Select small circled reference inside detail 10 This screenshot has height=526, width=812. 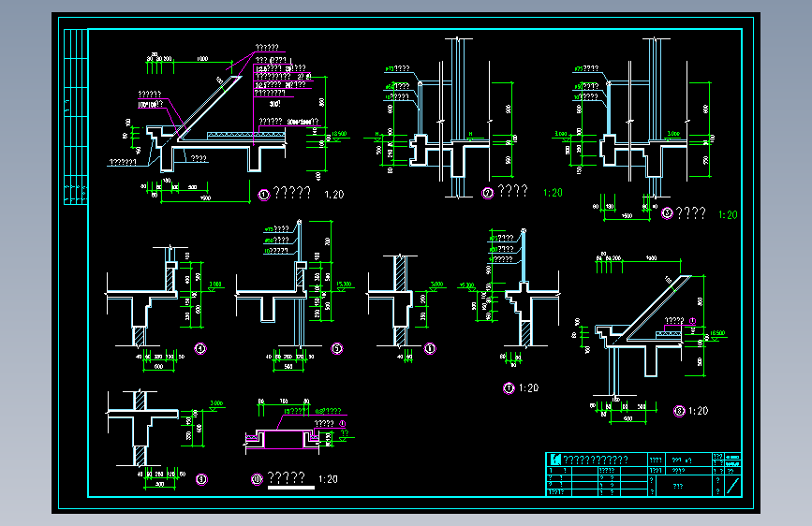[342, 423]
